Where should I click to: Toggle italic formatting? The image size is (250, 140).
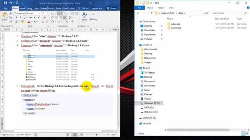20,17
